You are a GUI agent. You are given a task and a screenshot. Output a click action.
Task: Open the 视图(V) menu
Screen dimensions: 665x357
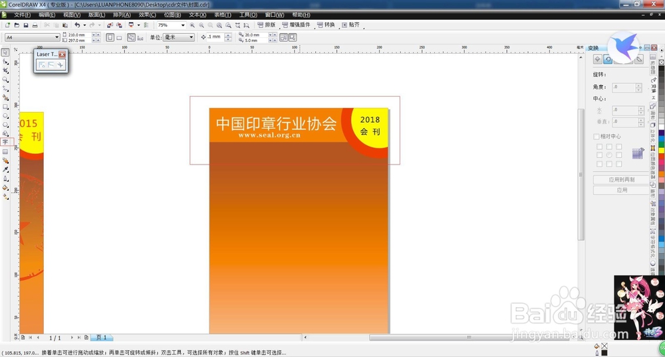point(72,15)
